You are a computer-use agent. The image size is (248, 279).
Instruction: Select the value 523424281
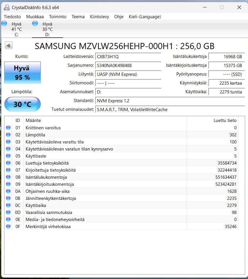226,184
